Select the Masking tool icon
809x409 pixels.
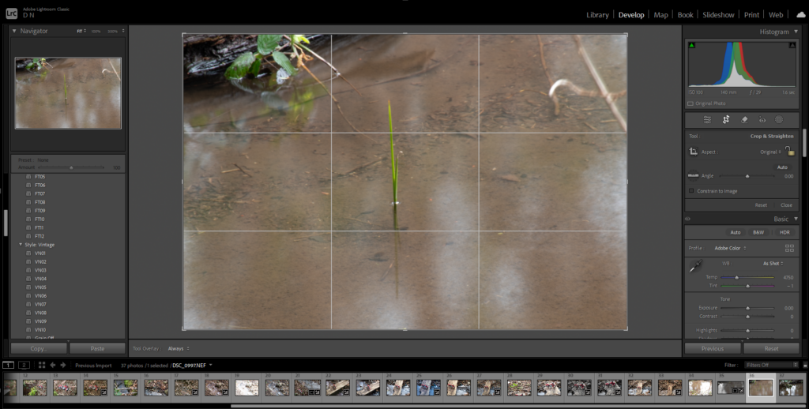[779, 120]
